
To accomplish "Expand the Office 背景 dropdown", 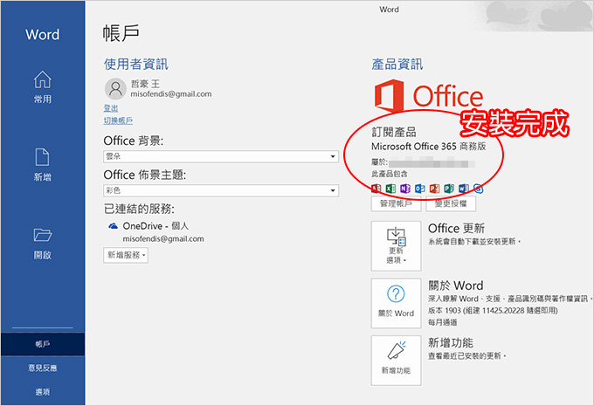I will [x=221, y=156].
